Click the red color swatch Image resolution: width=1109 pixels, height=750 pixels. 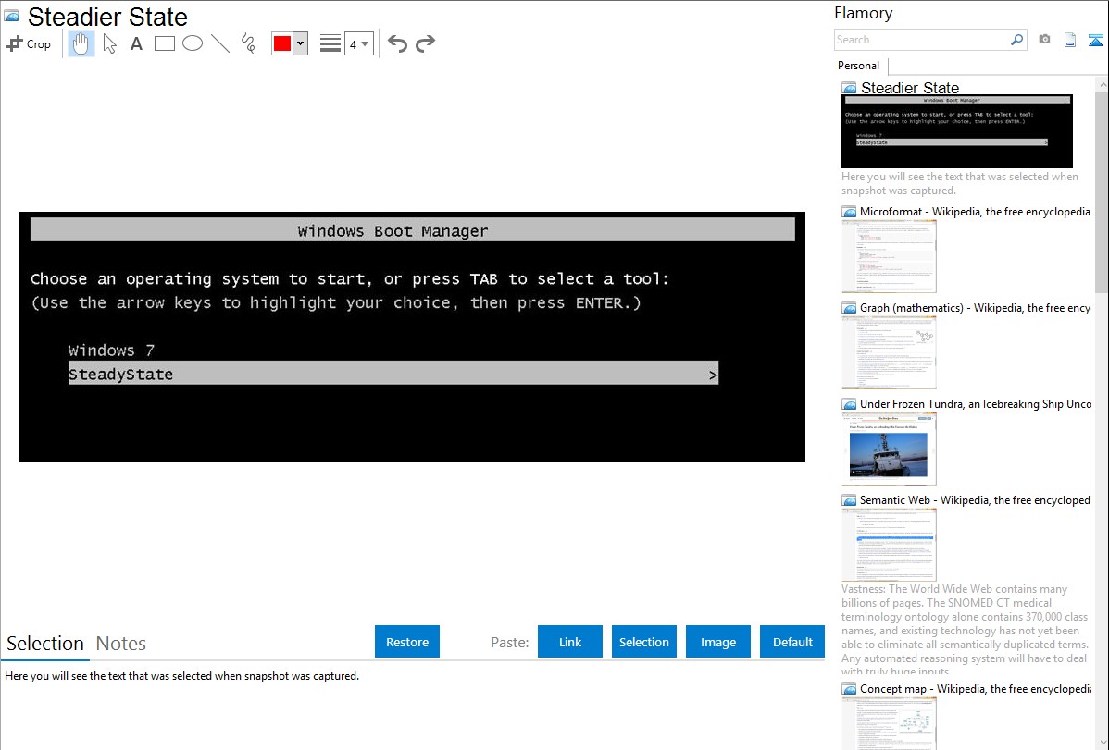coord(282,43)
